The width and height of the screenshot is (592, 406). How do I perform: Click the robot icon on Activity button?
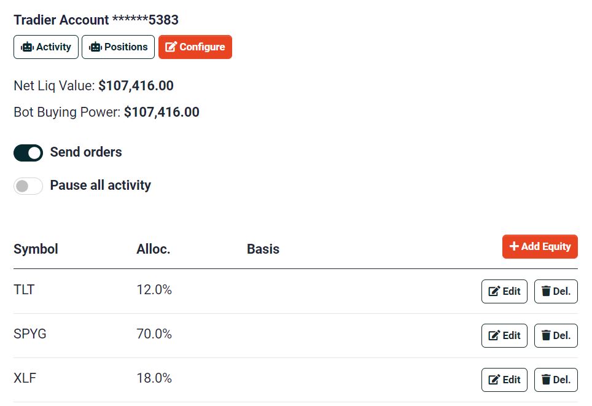[x=27, y=47]
